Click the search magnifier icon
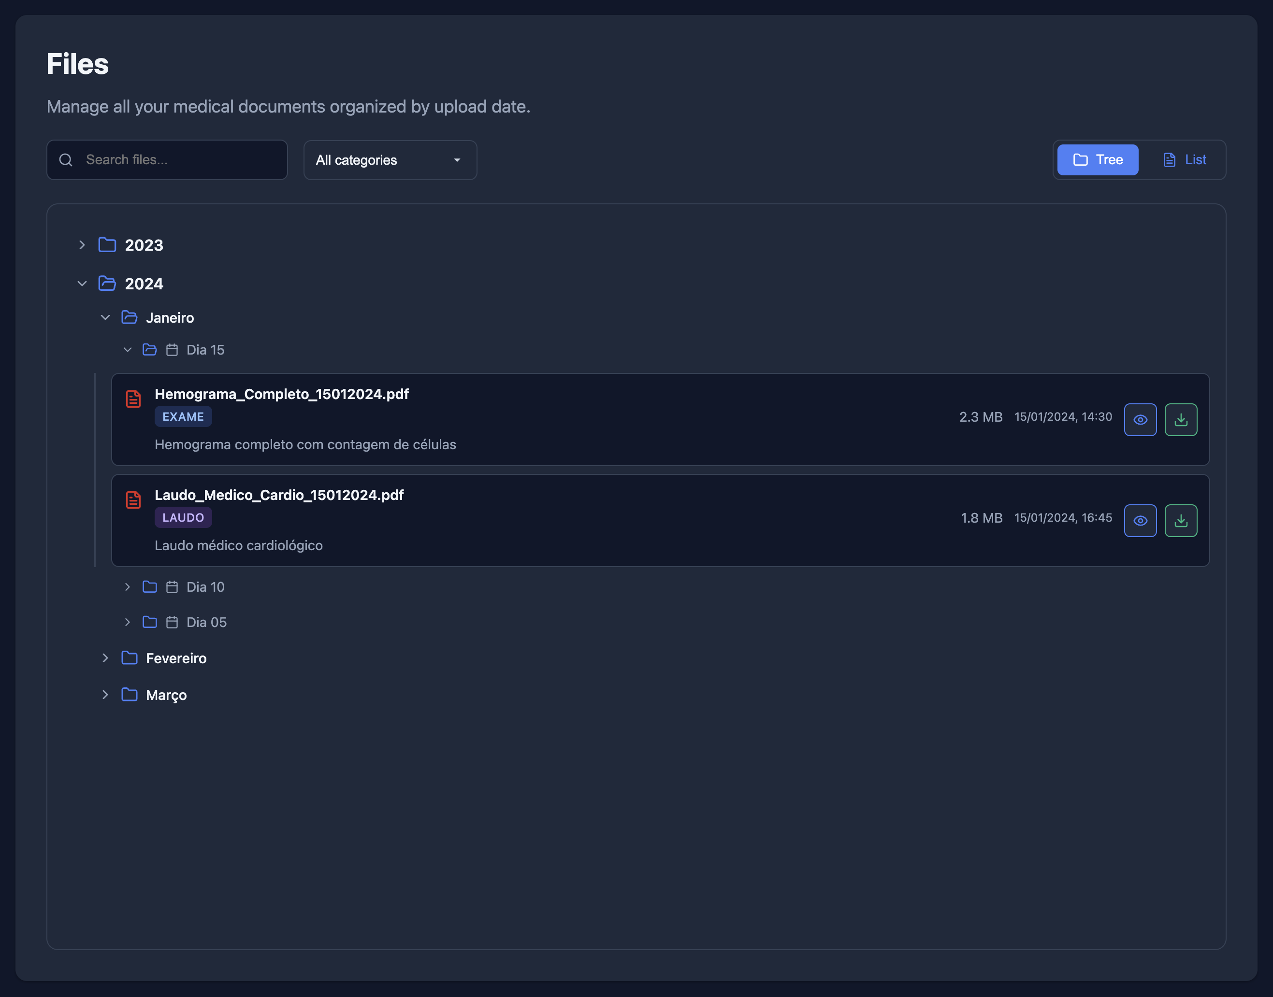 point(65,159)
